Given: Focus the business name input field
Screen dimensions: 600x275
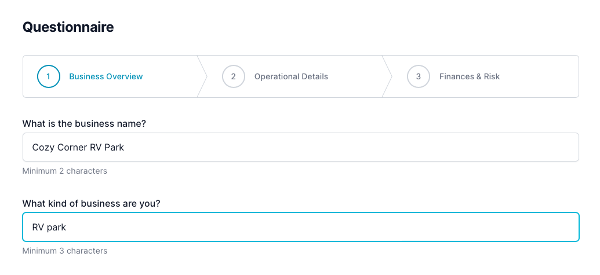Looking at the screenshot, I should click(x=300, y=147).
